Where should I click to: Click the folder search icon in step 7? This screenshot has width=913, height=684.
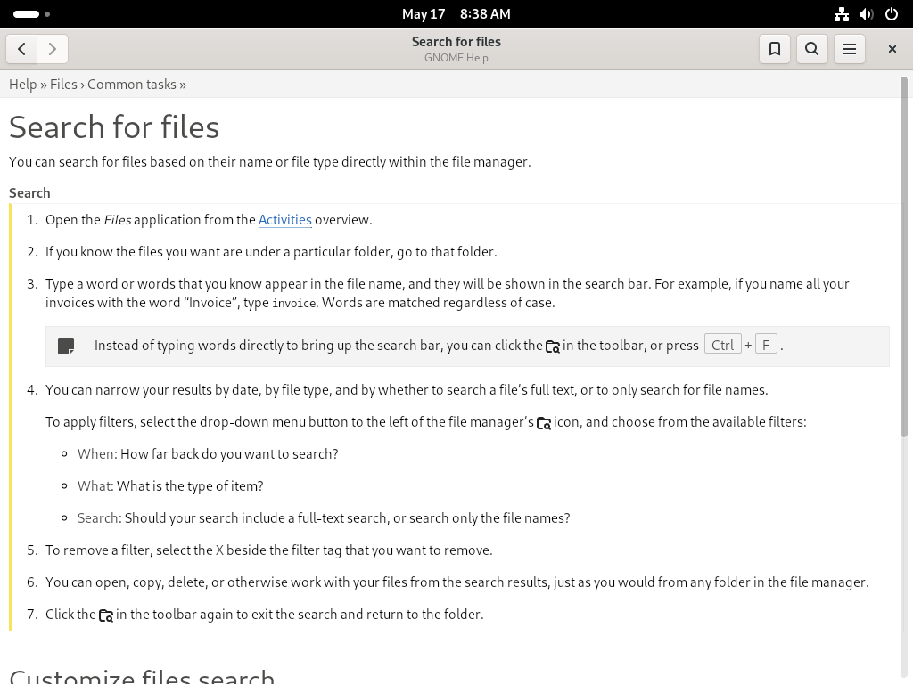pyautogui.click(x=106, y=615)
